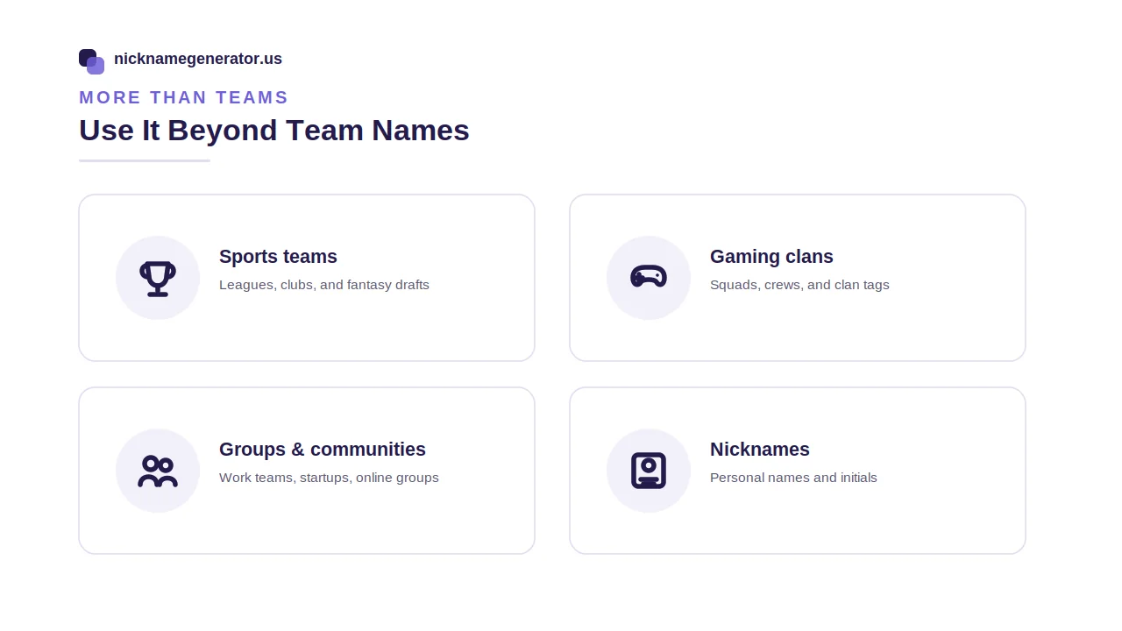The width and height of the screenshot is (1122, 631).
Task: Select the people icon for Groups & communities
Action: [158, 471]
